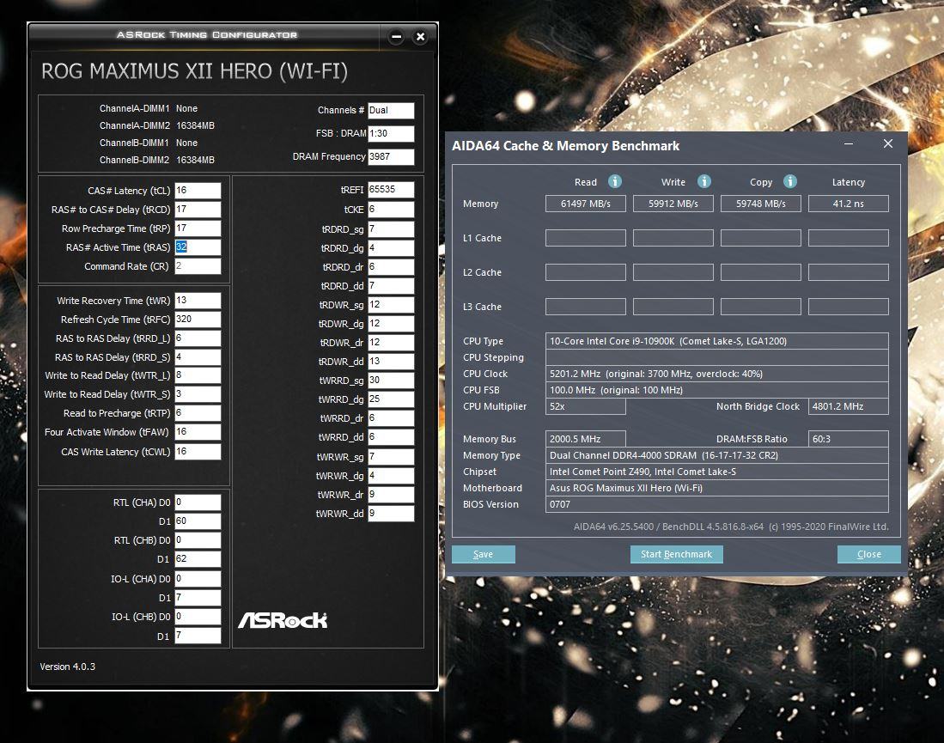Viewport: 944px width, 743px height.
Task: Click the Close button in AIDA64
Action: pyautogui.click(x=868, y=554)
